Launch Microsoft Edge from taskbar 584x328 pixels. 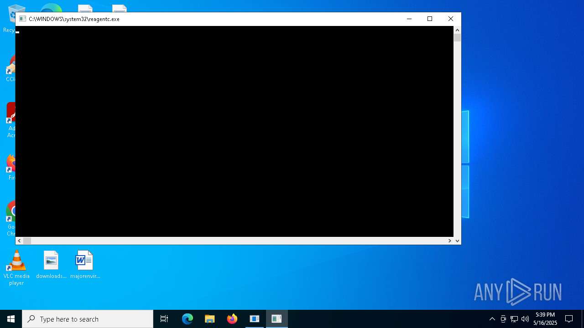[188, 319]
